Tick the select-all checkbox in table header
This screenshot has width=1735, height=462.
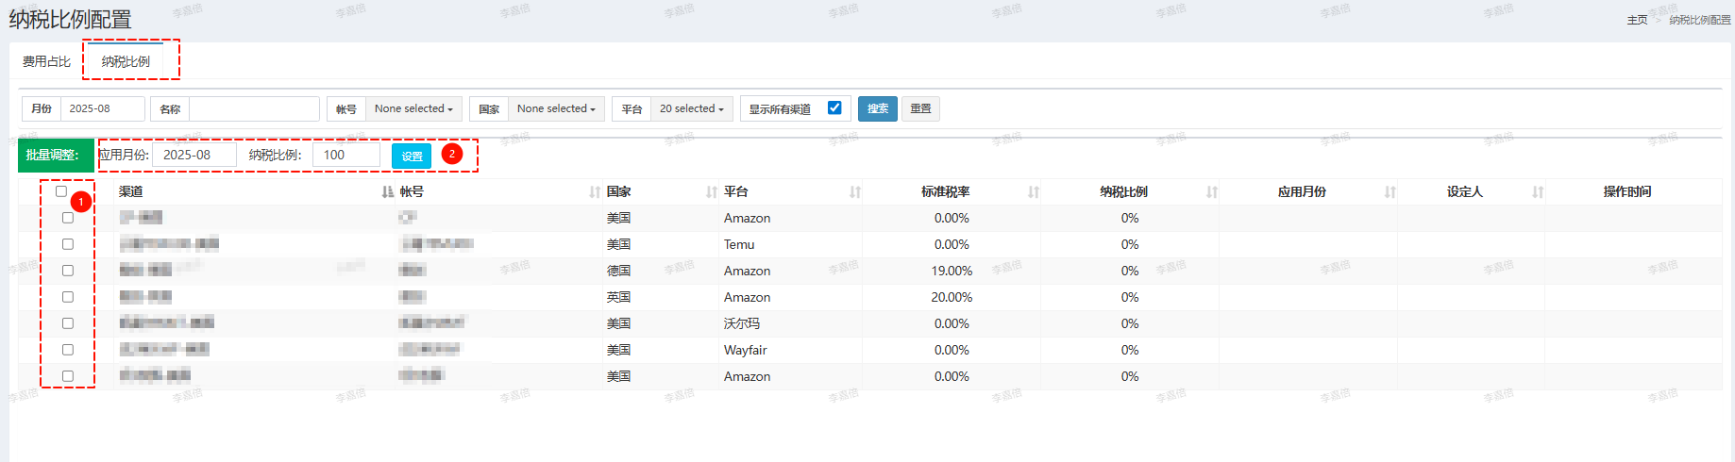(x=61, y=191)
